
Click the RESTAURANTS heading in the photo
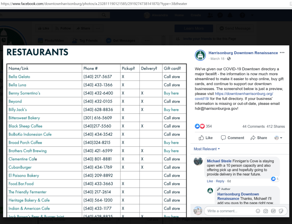pos(37,52)
